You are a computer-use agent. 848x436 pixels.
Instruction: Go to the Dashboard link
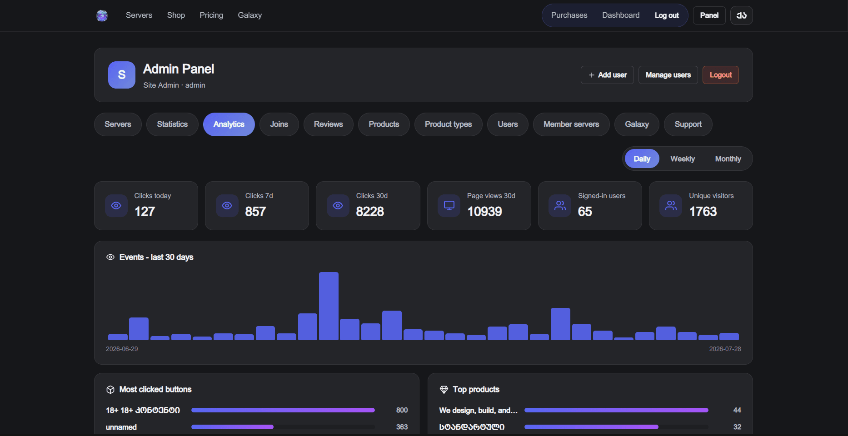tap(621, 15)
